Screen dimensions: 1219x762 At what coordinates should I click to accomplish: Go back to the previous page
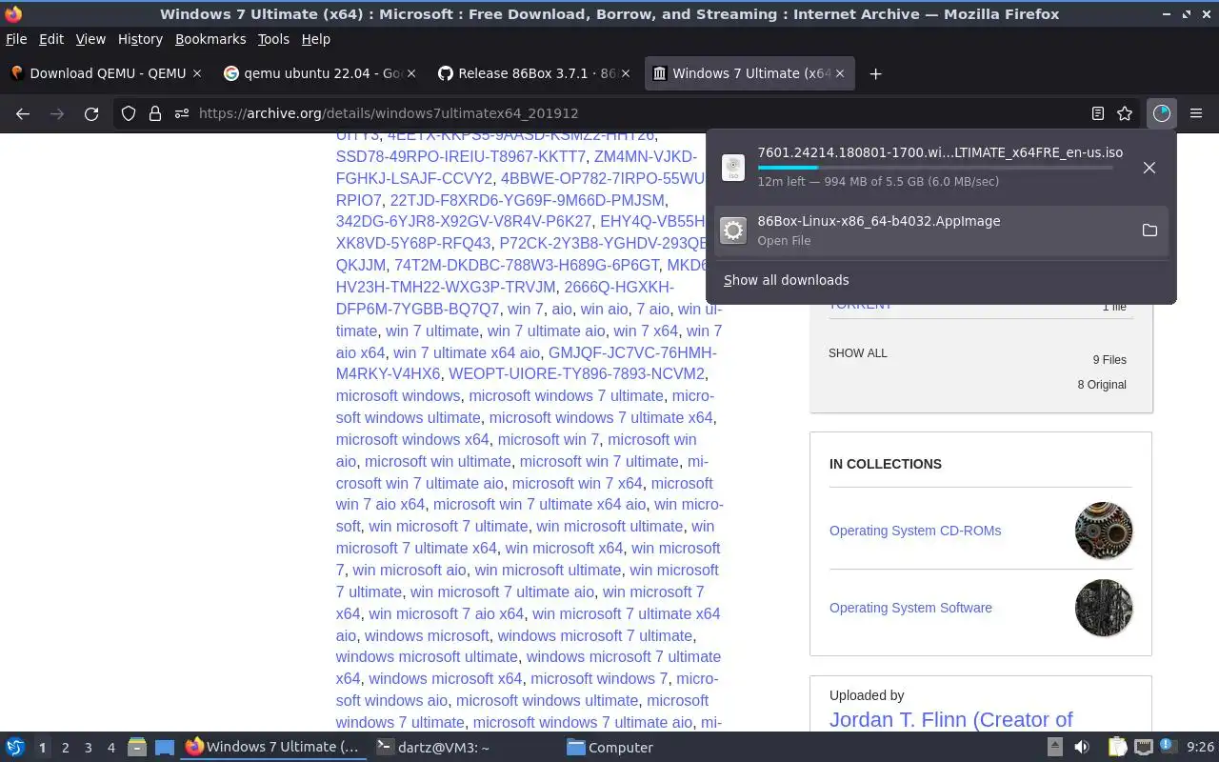click(23, 113)
